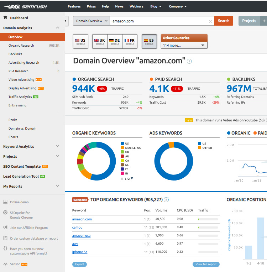The image size is (267, 272).
Task: Open the amazon usa keyword link
Action: coord(81,236)
